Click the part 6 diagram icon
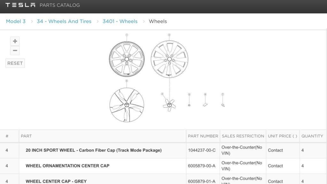 click(x=205, y=104)
